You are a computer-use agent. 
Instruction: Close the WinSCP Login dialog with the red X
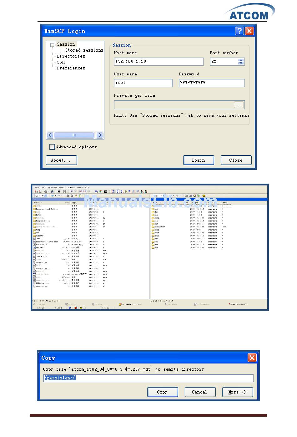pyautogui.click(x=249, y=31)
